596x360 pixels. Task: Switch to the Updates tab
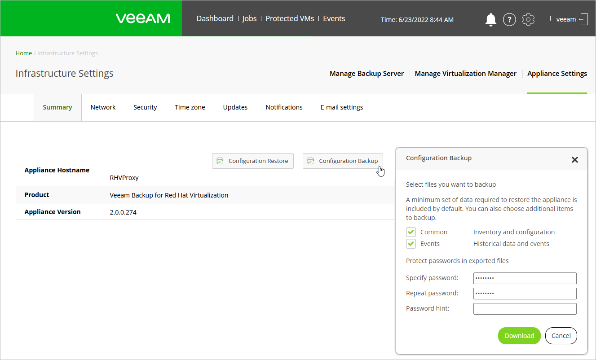pos(235,107)
